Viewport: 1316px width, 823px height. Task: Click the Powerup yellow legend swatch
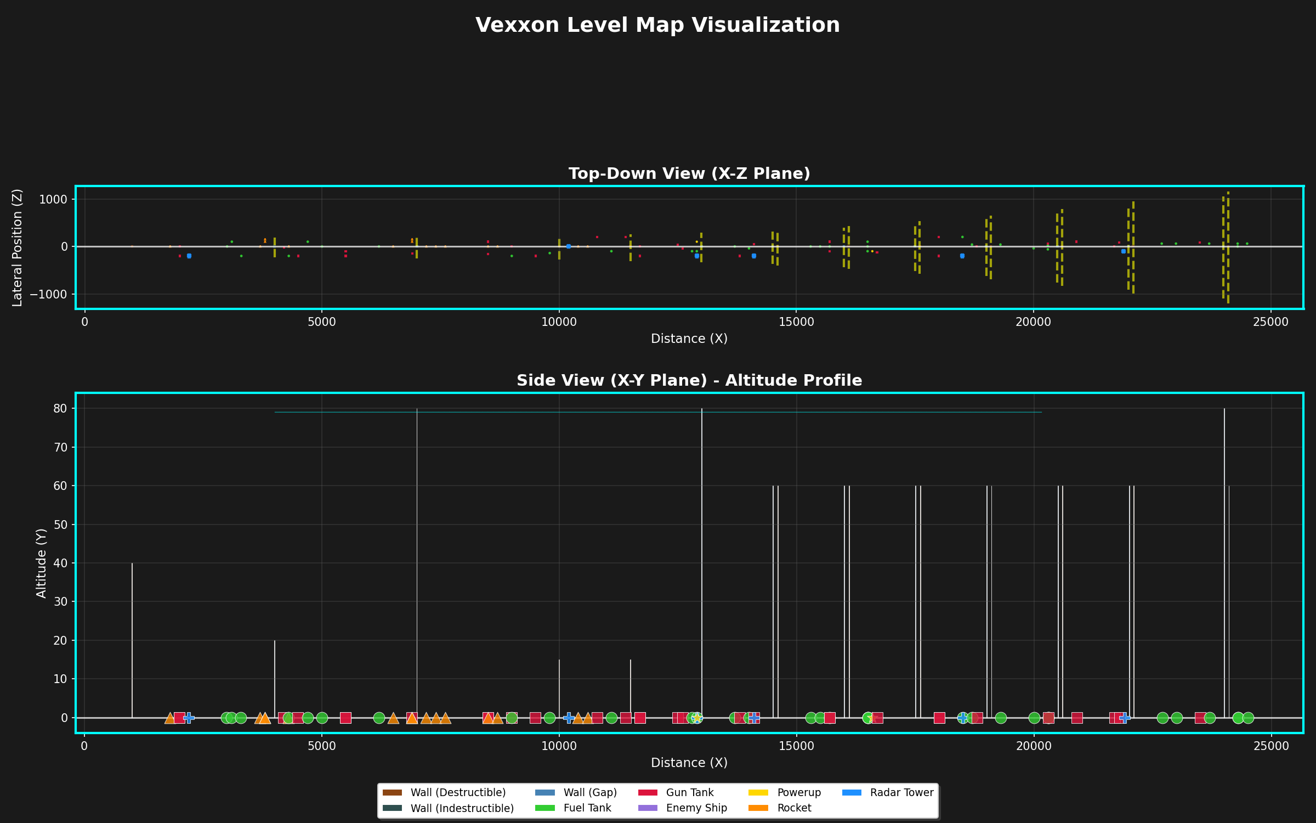(x=759, y=793)
